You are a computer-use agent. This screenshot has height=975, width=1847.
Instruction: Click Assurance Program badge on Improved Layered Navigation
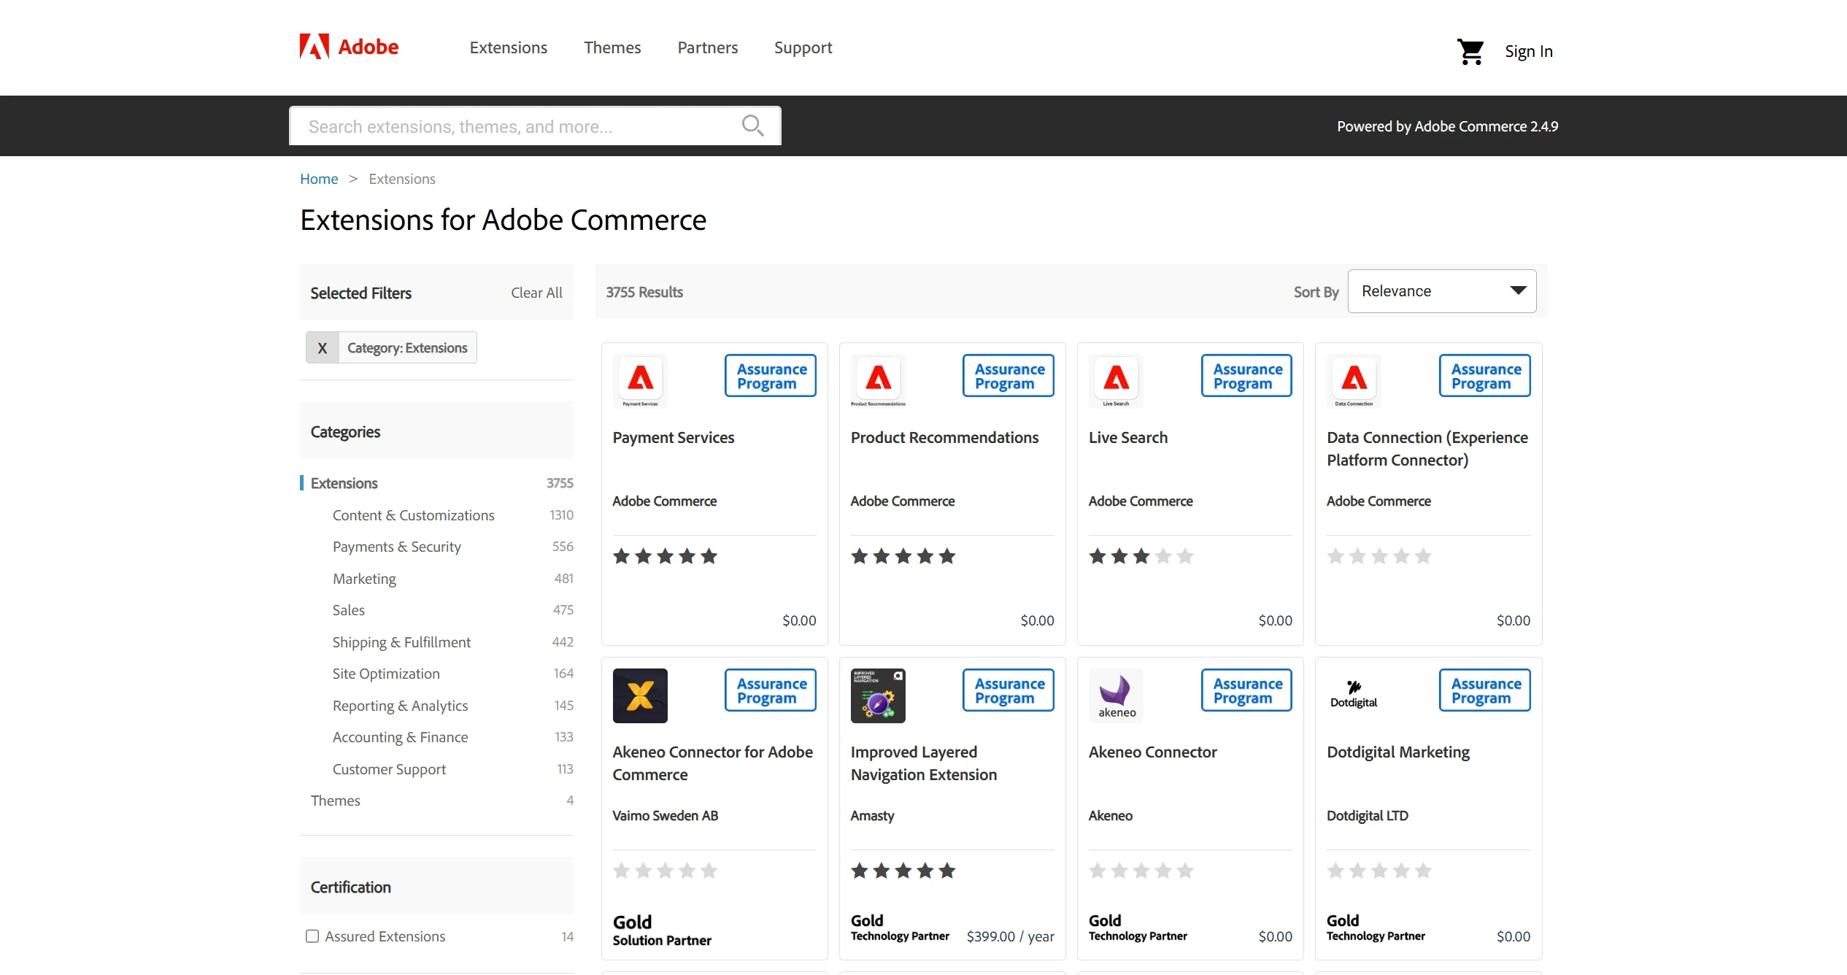tap(1009, 690)
